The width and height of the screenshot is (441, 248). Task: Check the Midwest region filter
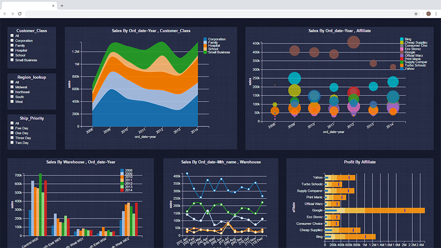tap(12, 87)
